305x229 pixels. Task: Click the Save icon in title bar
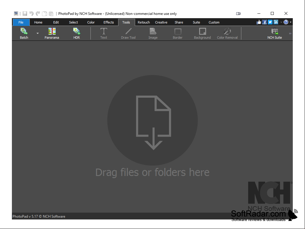pyautogui.click(x=25, y=14)
